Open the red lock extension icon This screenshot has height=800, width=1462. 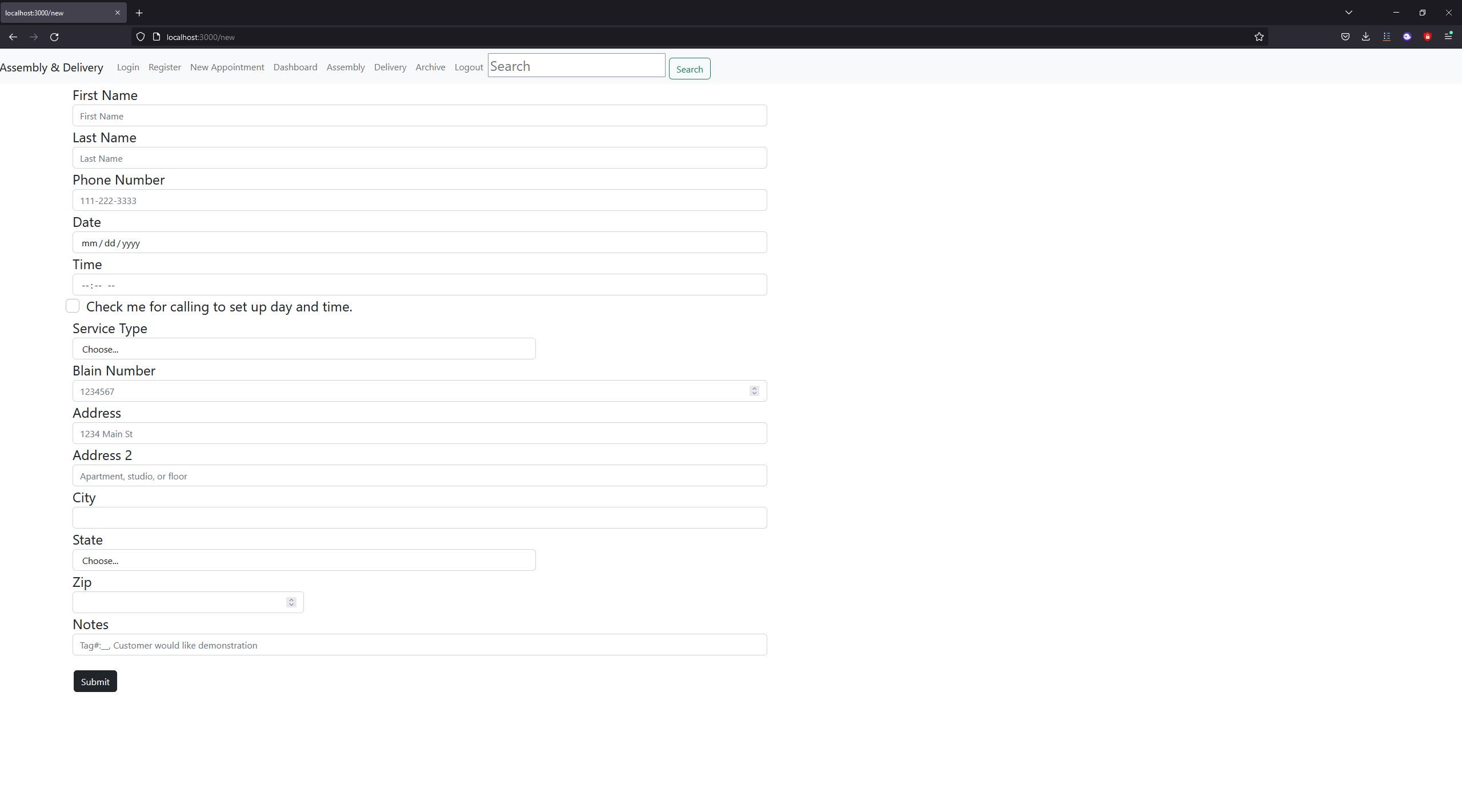point(1428,37)
